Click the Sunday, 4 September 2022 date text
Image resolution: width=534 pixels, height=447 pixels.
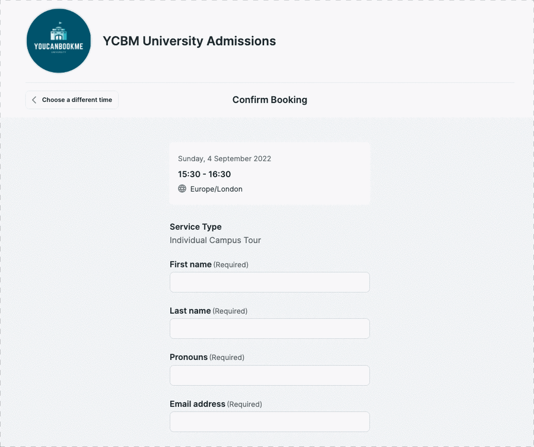click(x=224, y=158)
